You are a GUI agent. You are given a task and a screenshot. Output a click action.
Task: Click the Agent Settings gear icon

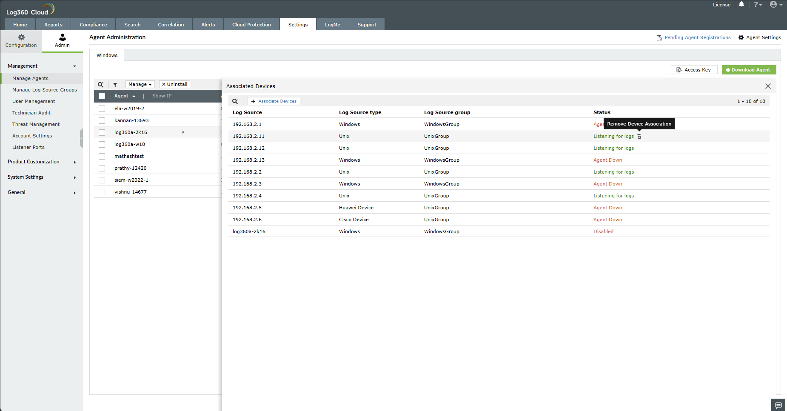click(741, 37)
